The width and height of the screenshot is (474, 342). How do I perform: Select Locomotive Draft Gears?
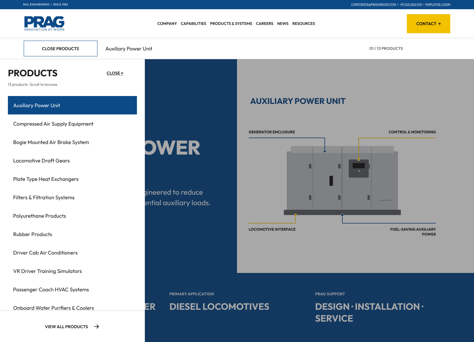pos(72,160)
